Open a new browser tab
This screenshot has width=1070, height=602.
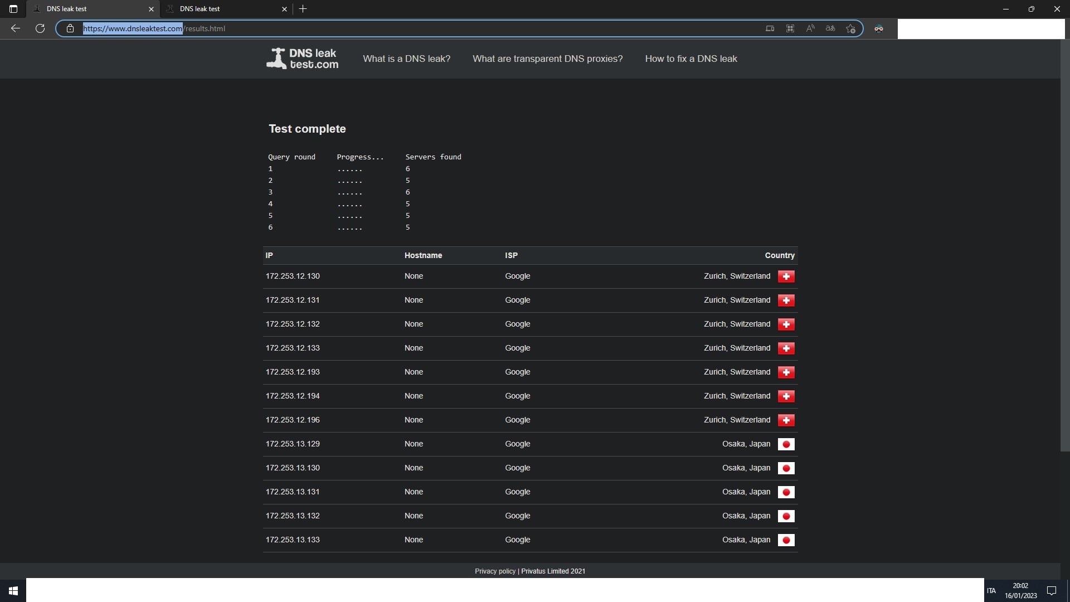(x=303, y=9)
